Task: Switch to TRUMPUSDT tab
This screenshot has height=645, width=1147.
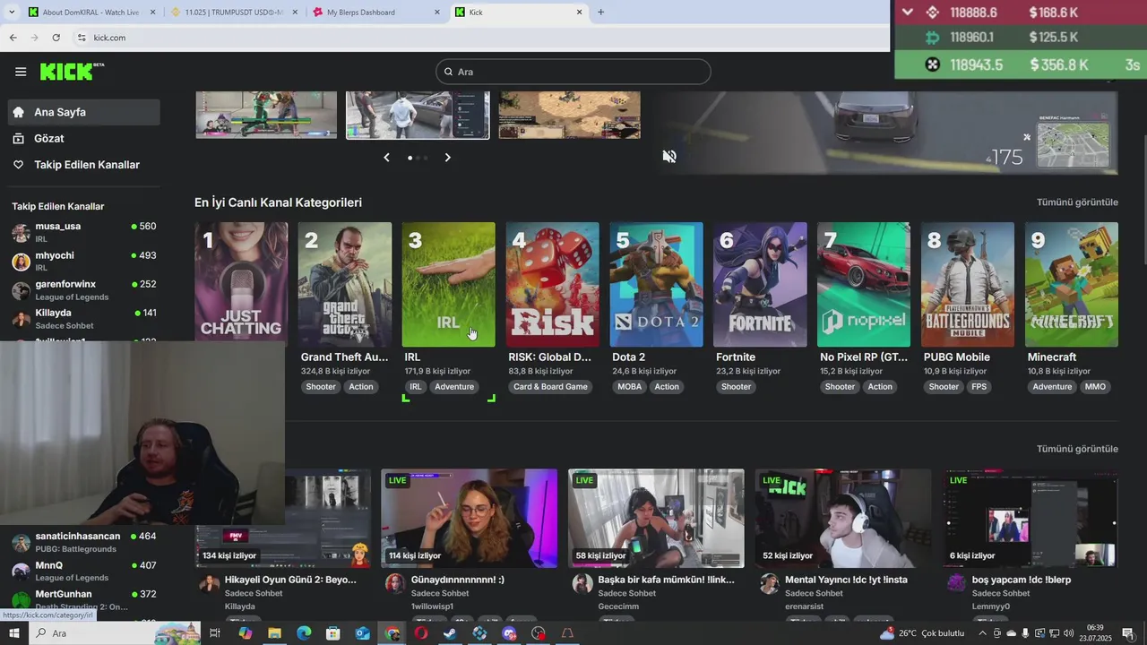Action: (x=233, y=13)
